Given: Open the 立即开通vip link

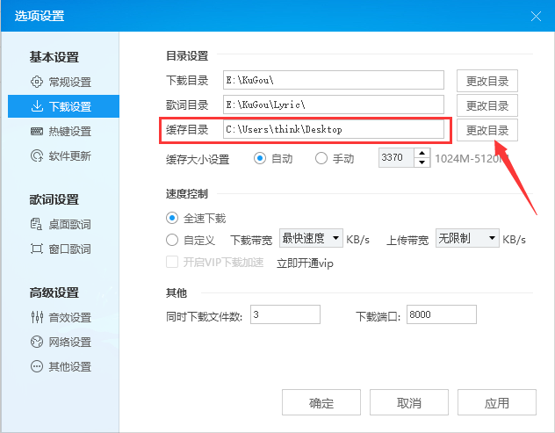Looking at the screenshot, I should pyautogui.click(x=305, y=263).
